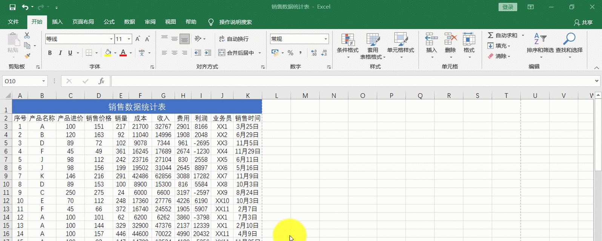Enable 自动换行 wrap text
Screen dimensions: 602x241
click(x=234, y=39)
